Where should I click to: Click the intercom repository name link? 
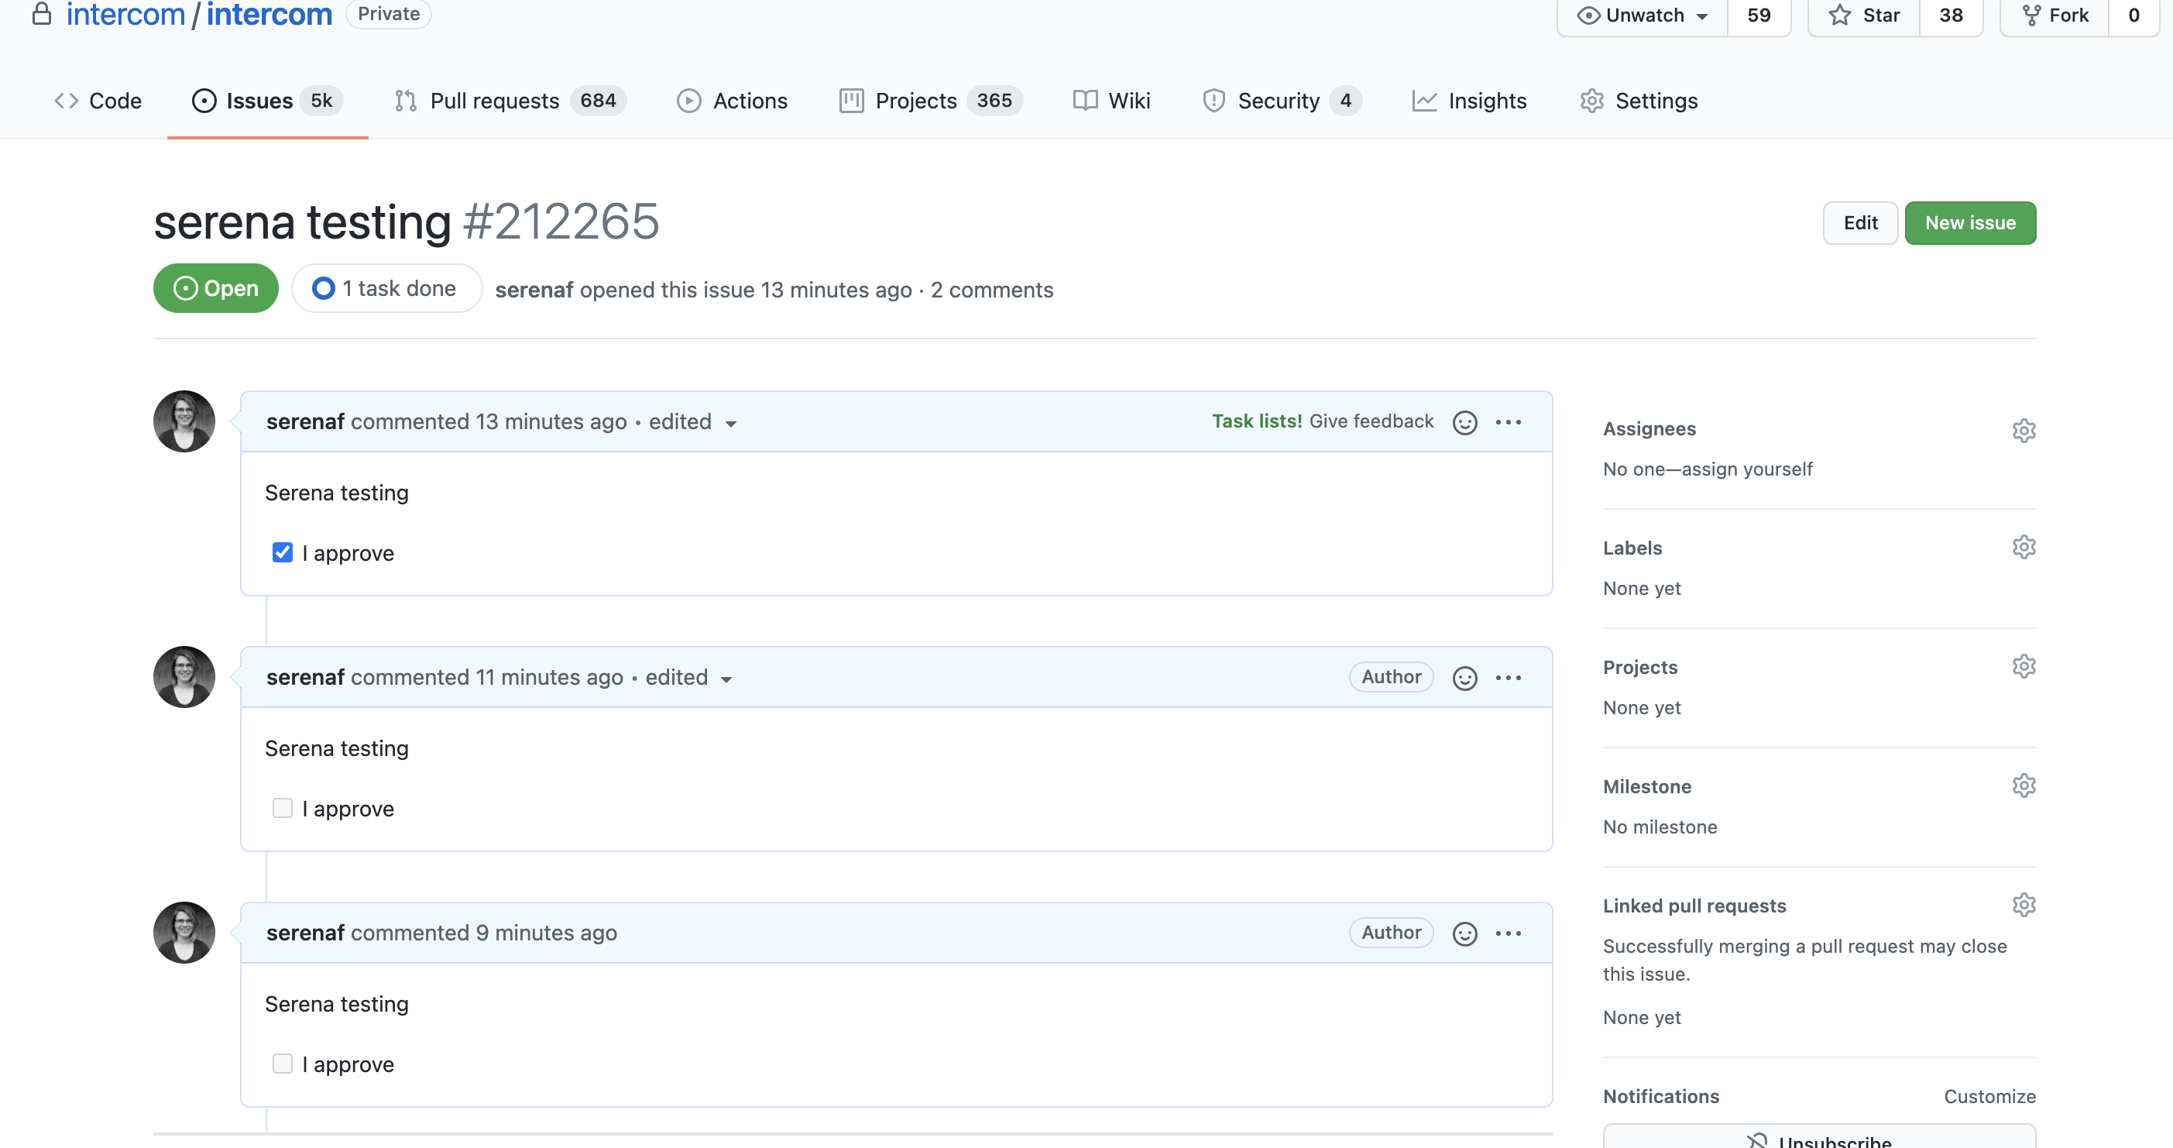pyautogui.click(x=269, y=15)
